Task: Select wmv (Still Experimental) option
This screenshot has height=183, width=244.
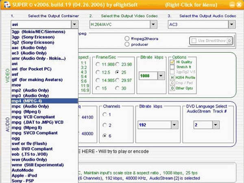Action: click(x=44, y=165)
